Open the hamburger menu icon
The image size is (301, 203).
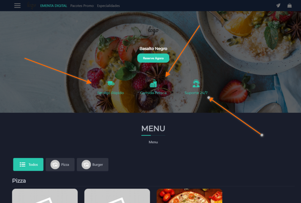pyautogui.click(x=17, y=6)
